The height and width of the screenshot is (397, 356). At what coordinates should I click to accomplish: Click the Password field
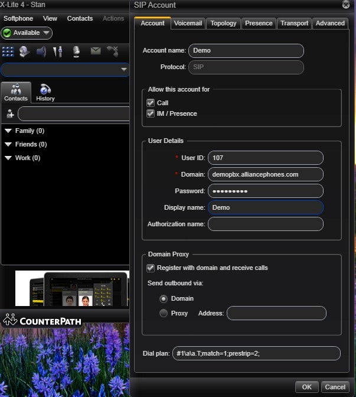(x=266, y=191)
